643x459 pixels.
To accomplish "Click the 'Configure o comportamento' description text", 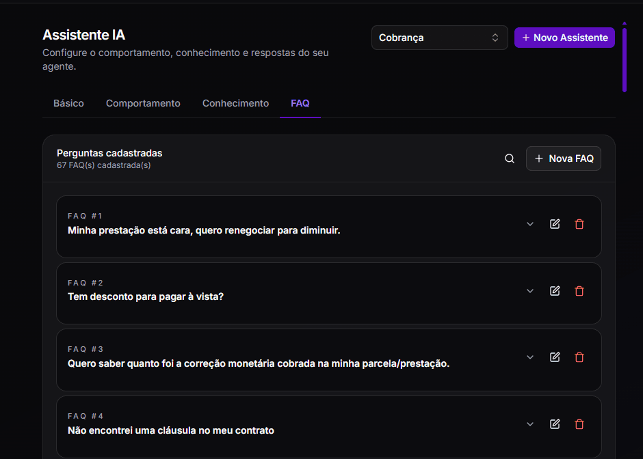I will click(x=185, y=59).
